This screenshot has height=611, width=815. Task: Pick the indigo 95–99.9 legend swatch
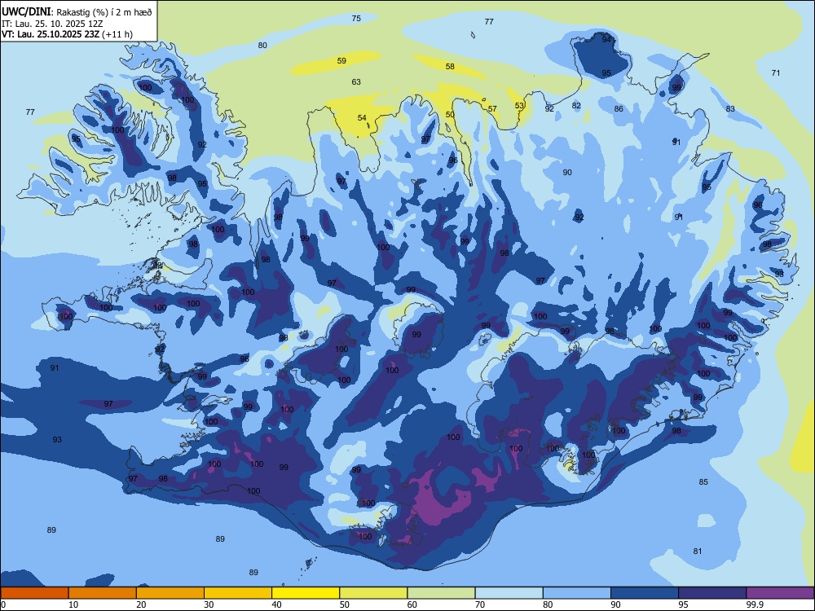click(x=712, y=593)
